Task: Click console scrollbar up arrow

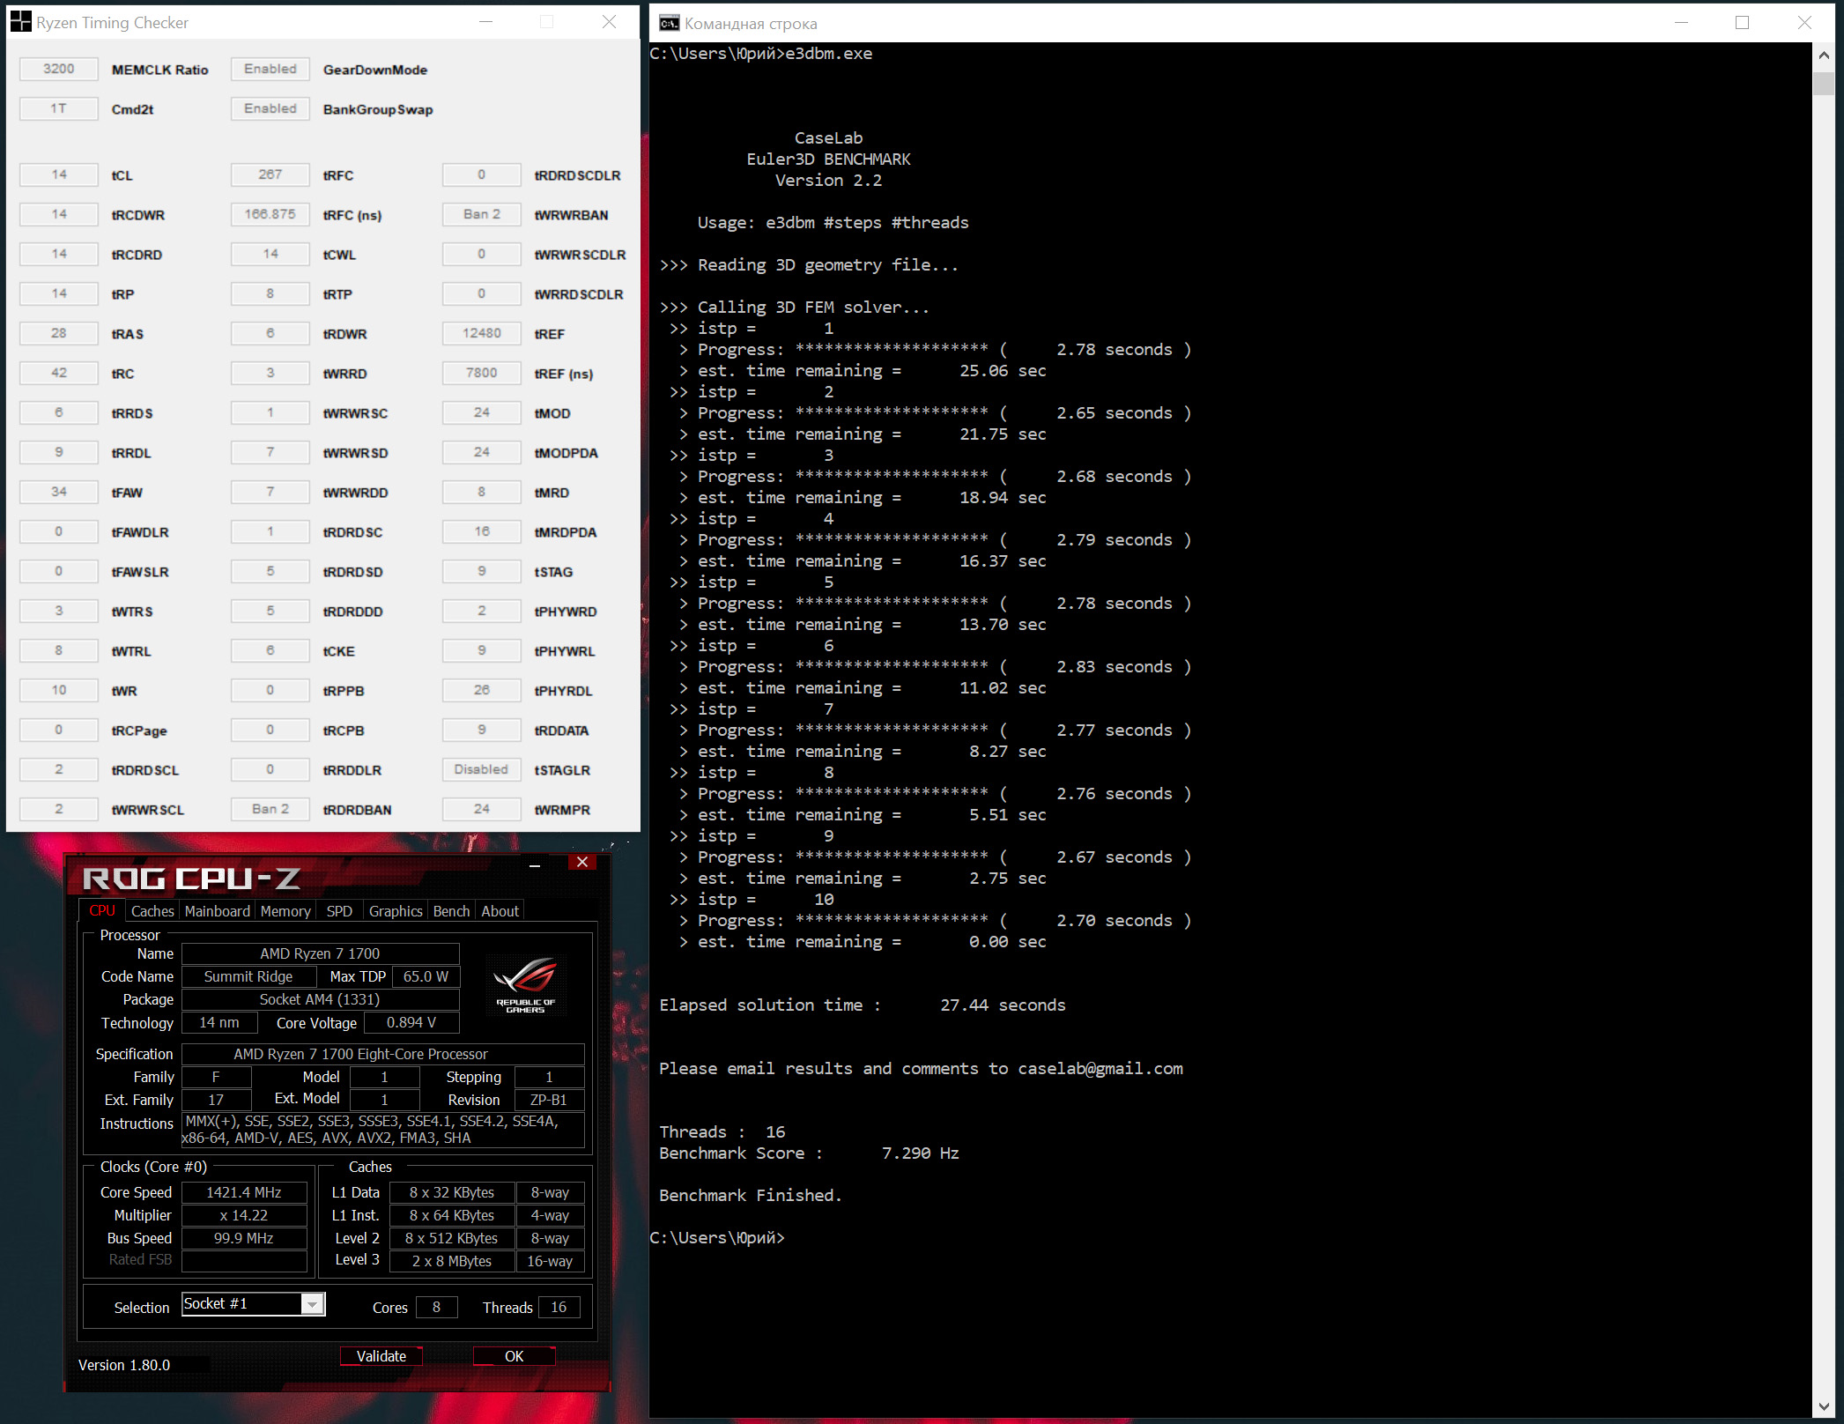Action: pos(1823,55)
